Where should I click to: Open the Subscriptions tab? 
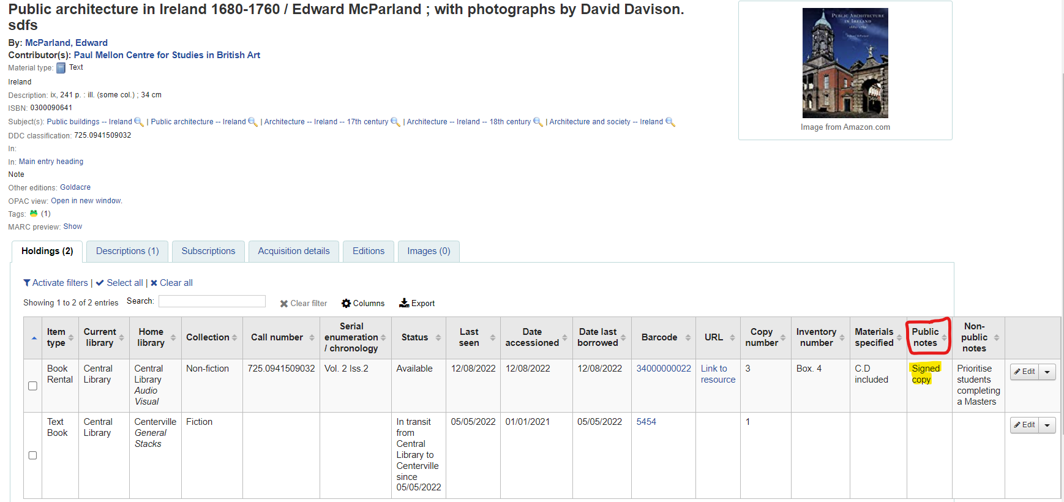click(208, 251)
